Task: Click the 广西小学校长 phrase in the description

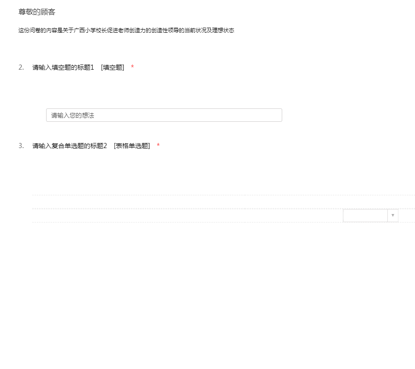Action: [90, 30]
